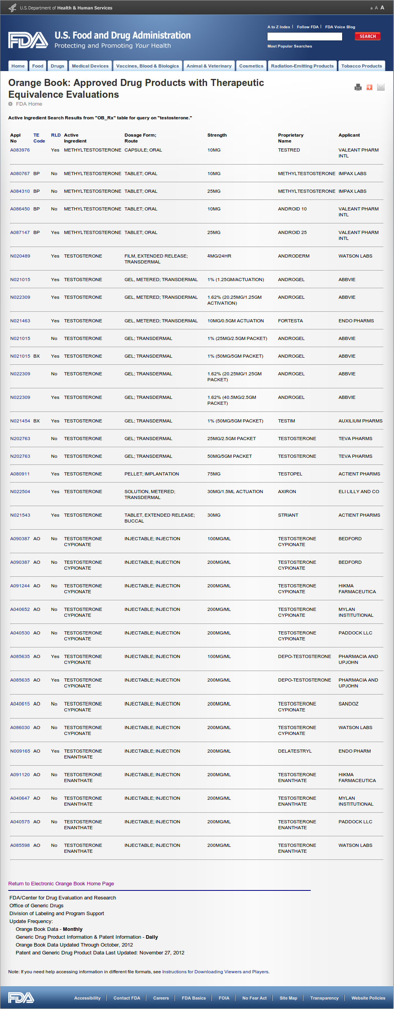The image size is (394, 1009).
Task: Open application A040652 Mylan cypionate
Action: [x=20, y=609]
